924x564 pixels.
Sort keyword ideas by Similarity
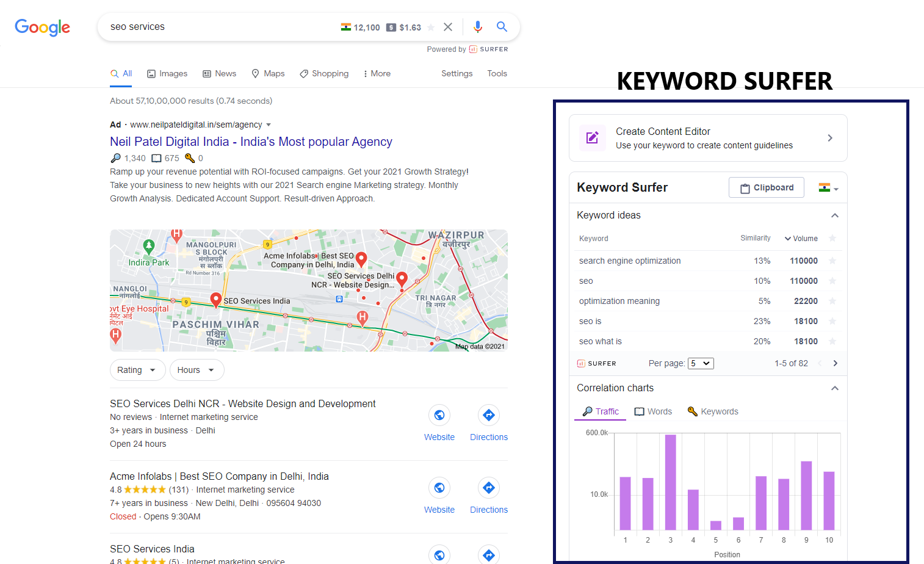(756, 238)
